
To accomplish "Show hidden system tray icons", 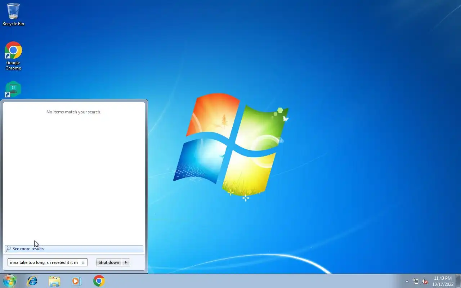I will click(407, 281).
